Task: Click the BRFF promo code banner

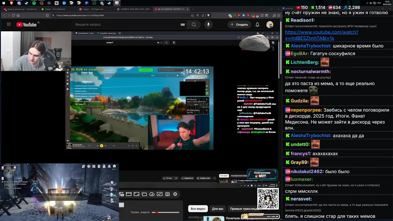Action: click(262, 174)
